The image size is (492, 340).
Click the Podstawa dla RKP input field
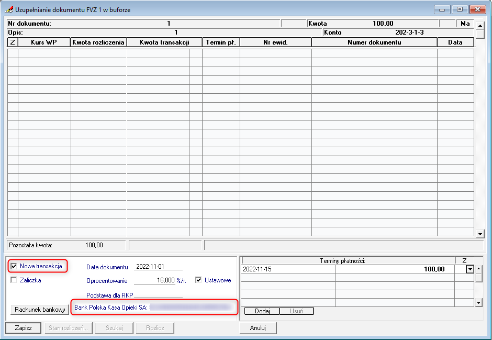coord(158,295)
